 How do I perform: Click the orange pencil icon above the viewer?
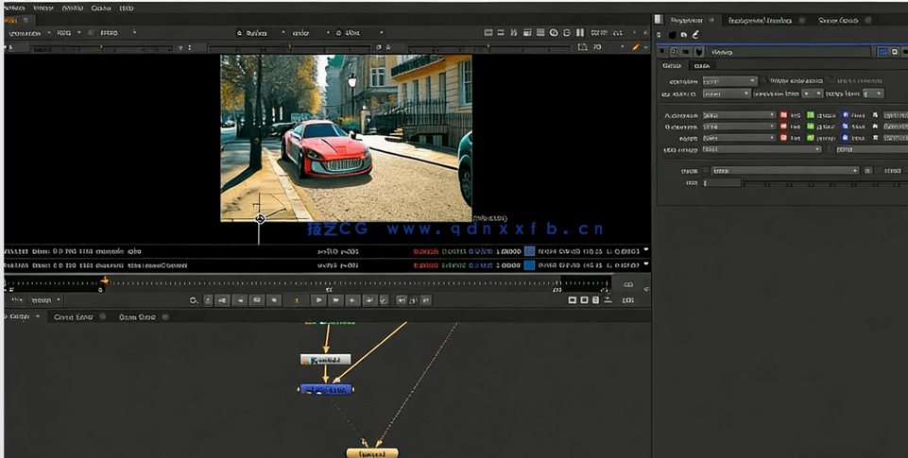(636, 47)
